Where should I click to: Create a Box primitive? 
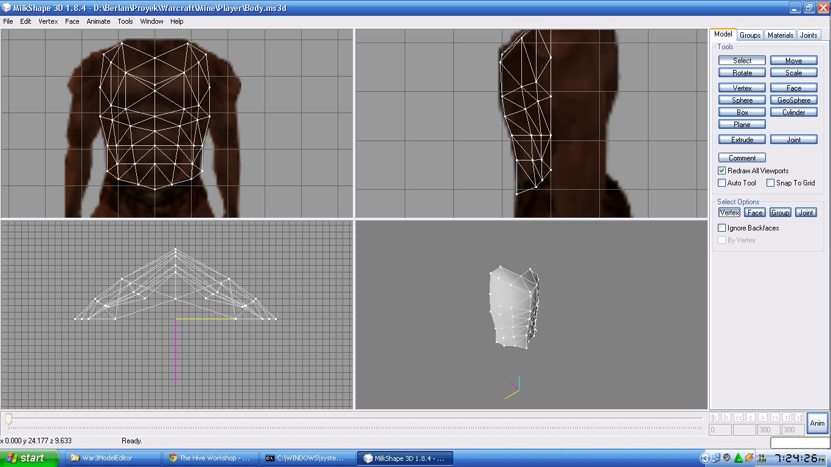pos(742,112)
